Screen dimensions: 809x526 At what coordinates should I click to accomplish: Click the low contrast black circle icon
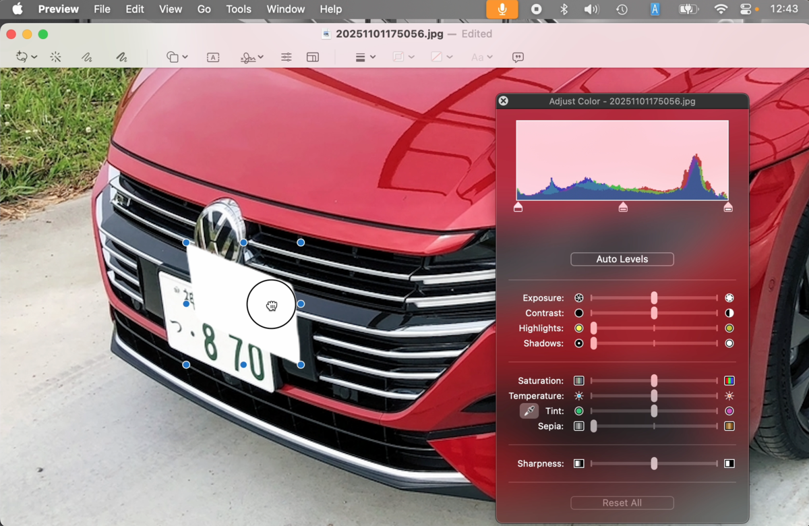(x=578, y=313)
